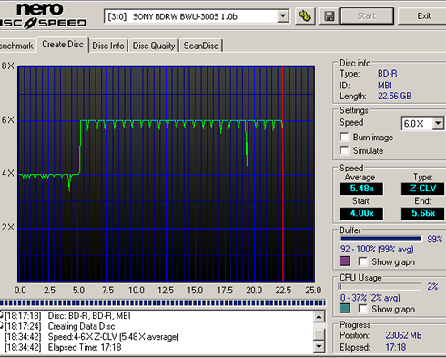The height and width of the screenshot is (358, 446).
Task: Toggle CPU Usage Show graph checkbox
Action: [363, 309]
